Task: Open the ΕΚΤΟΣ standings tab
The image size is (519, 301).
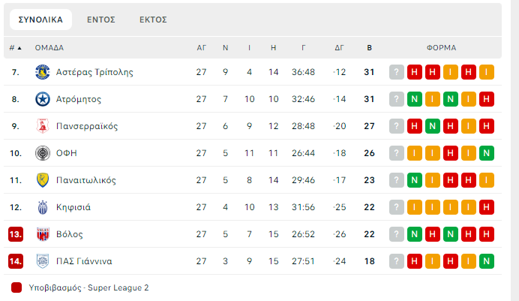Action: pos(153,20)
